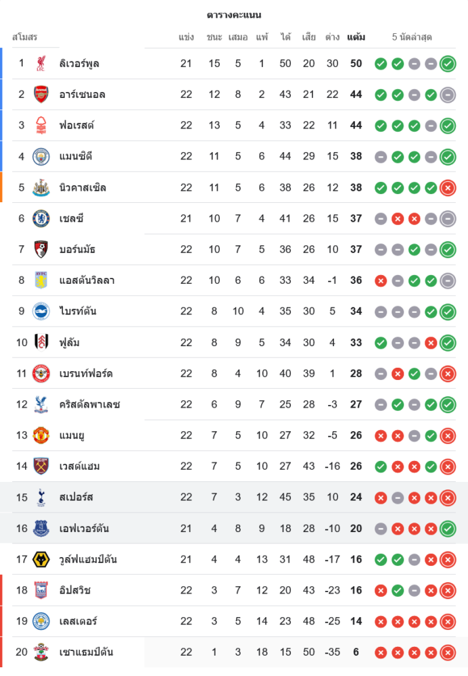This screenshot has height=676, width=468.
Task: Click the Liverpool club crest
Action: pyautogui.click(x=41, y=64)
